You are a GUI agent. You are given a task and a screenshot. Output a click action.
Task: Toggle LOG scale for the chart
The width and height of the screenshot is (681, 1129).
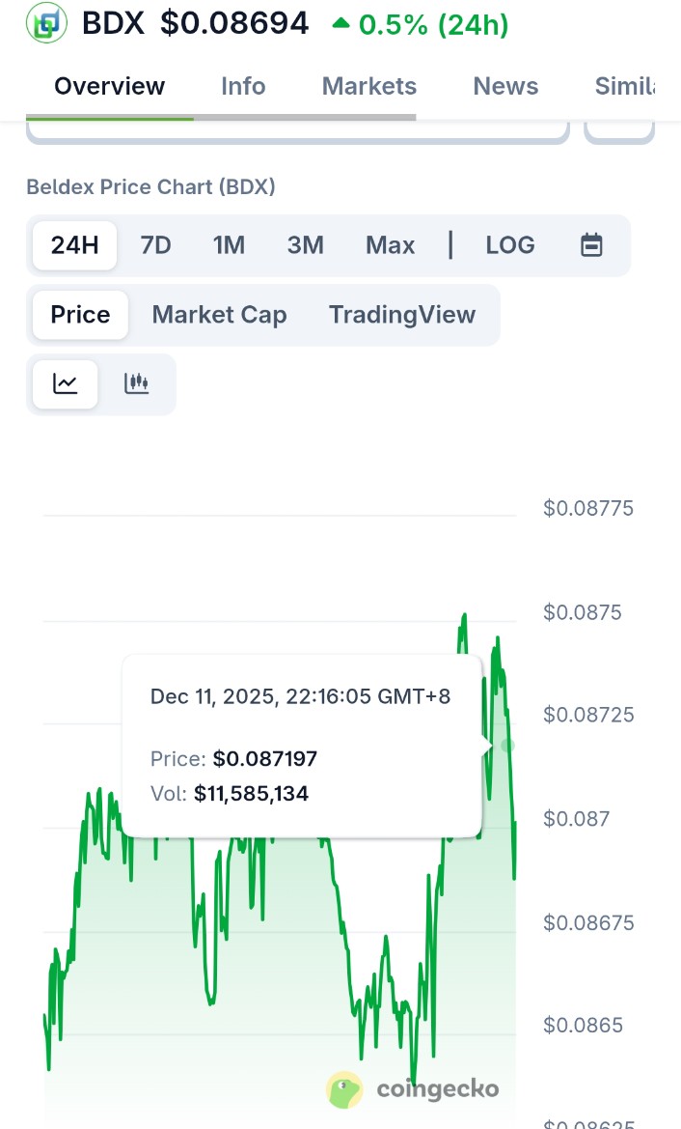(x=509, y=245)
